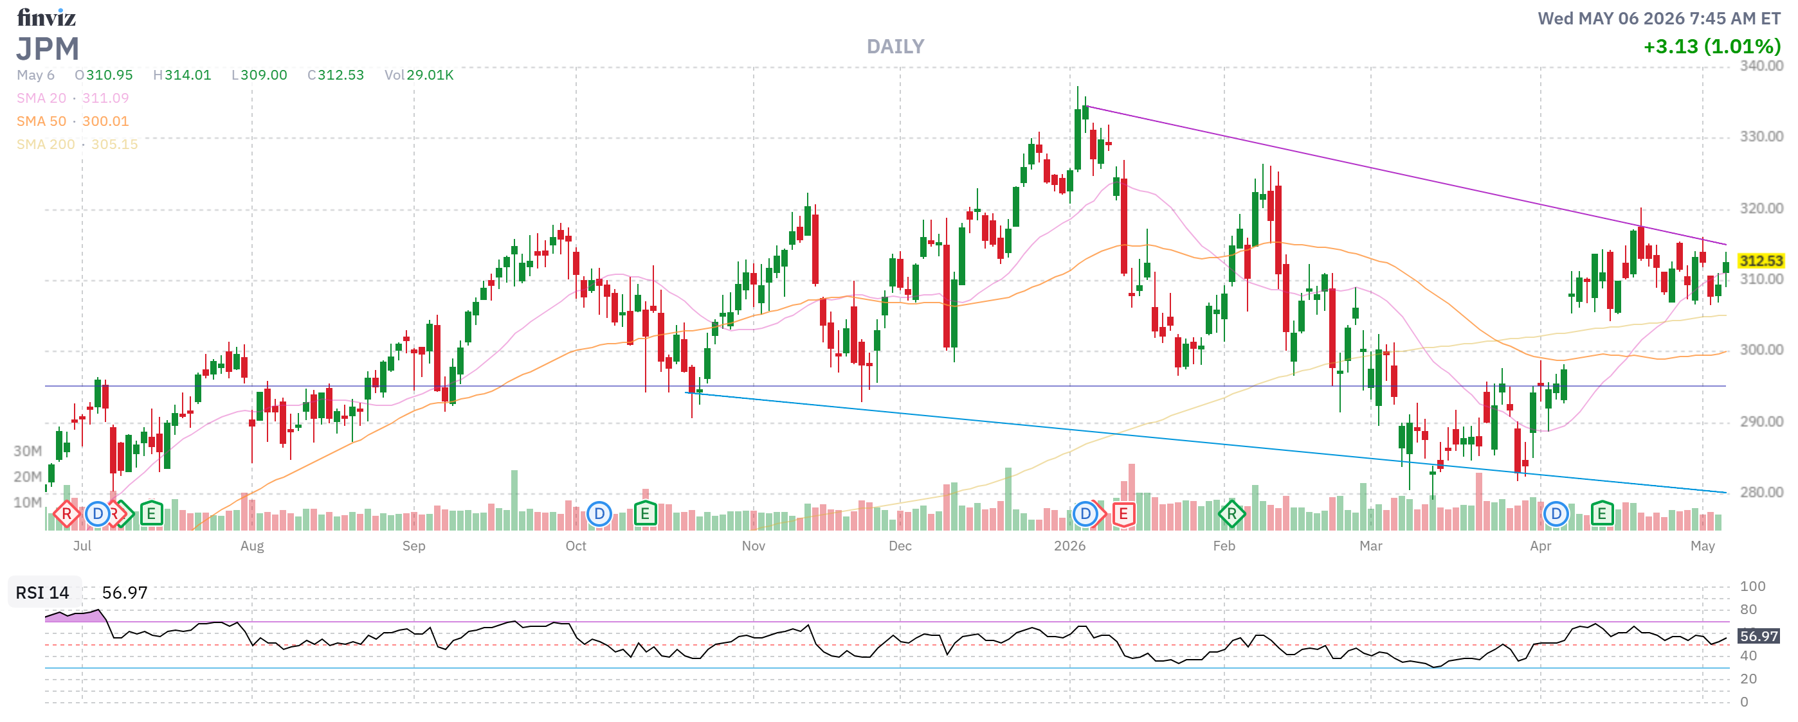Click the close value C312.53
This screenshot has width=1798, height=722.
pyautogui.click(x=336, y=75)
